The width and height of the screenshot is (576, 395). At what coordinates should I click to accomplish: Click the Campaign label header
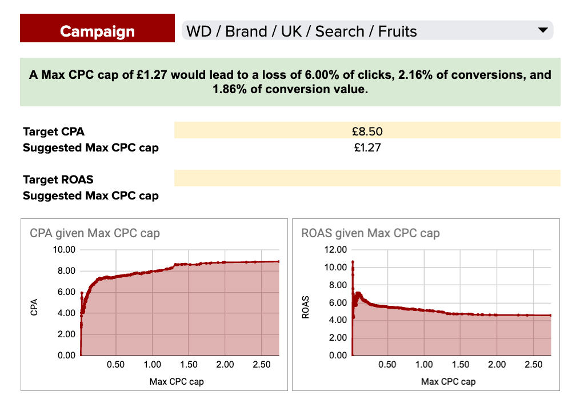click(x=97, y=31)
